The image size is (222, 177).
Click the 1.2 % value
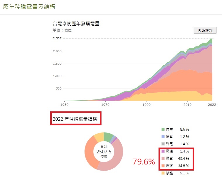click(x=185, y=137)
